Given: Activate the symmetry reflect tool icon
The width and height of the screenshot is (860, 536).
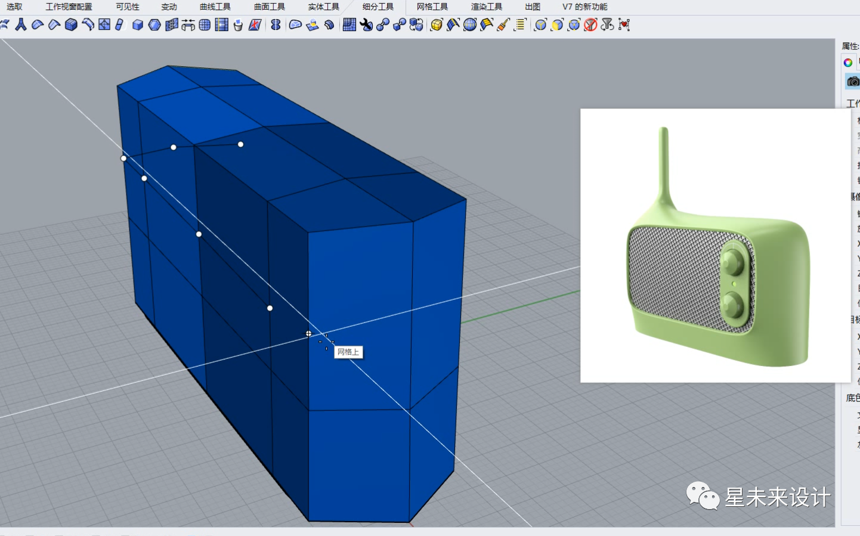Looking at the screenshot, I should coord(276,24).
